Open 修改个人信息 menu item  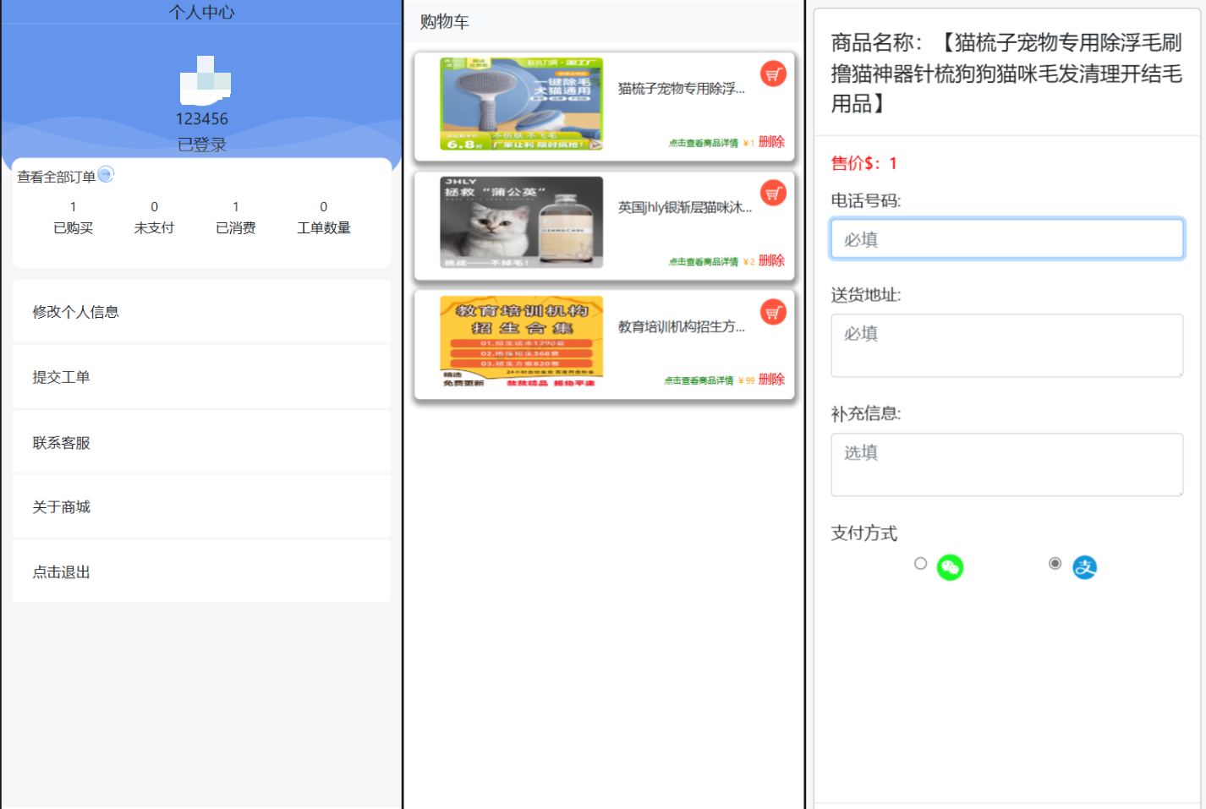(x=201, y=312)
